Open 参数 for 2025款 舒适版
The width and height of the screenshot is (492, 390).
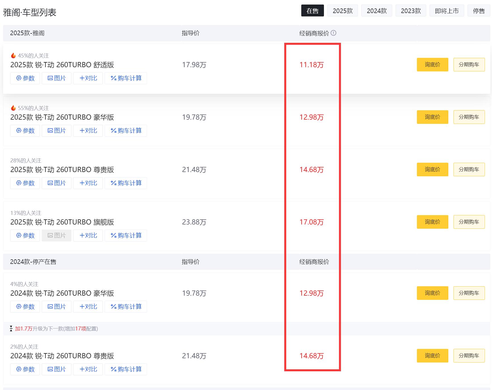pos(25,78)
